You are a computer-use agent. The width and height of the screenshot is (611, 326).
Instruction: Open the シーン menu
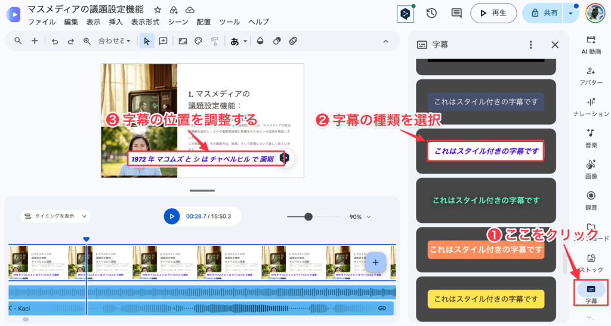178,22
